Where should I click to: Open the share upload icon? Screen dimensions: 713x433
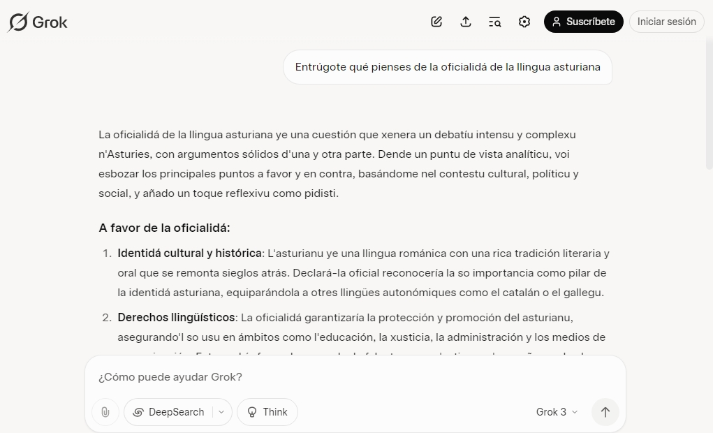pyautogui.click(x=466, y=22)
